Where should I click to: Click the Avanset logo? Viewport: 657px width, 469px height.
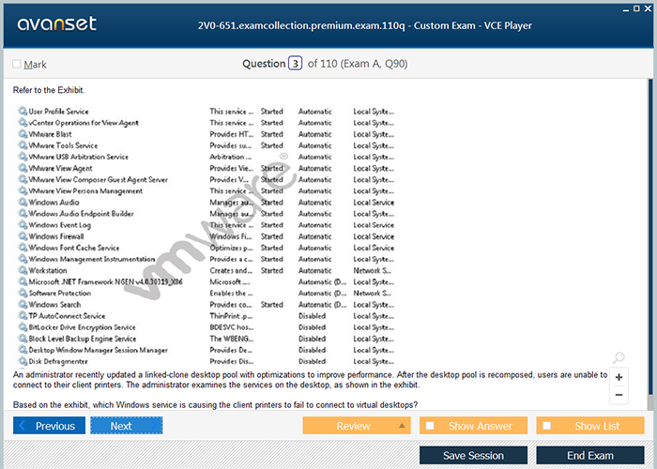(55, 23)
